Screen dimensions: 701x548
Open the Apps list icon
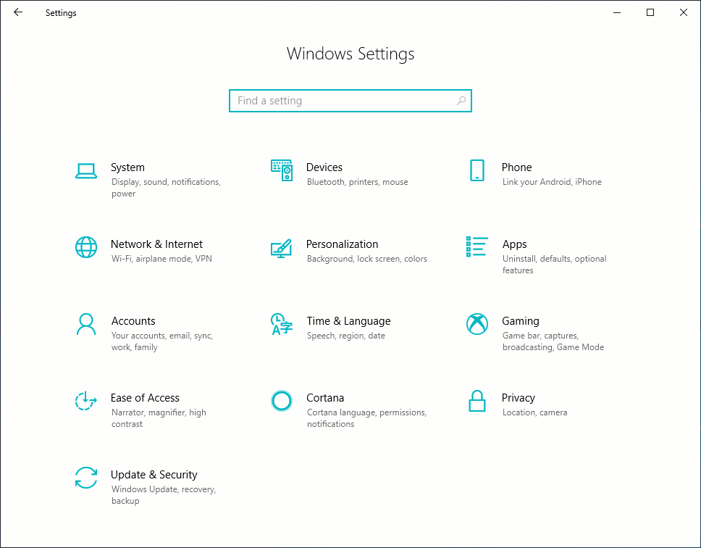pyautogui.click(x=477, y=246)
